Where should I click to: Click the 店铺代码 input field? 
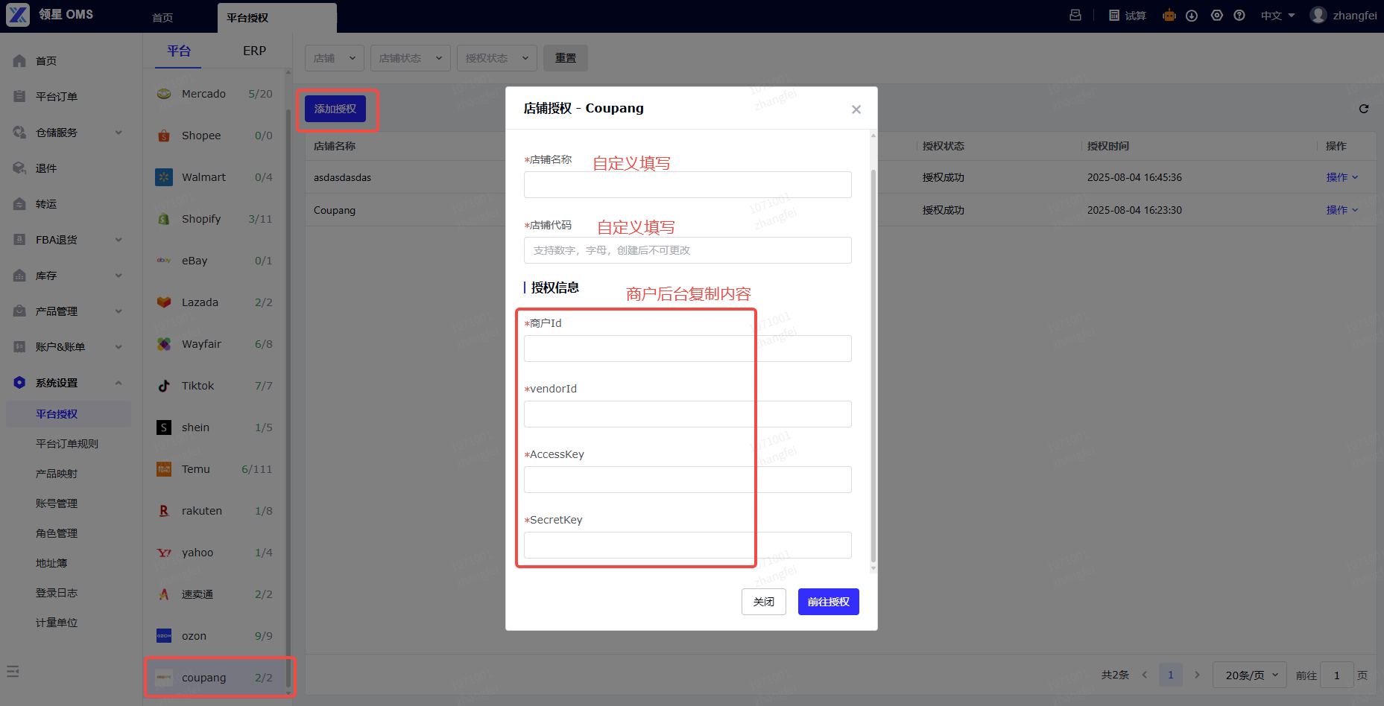[688, 250]
